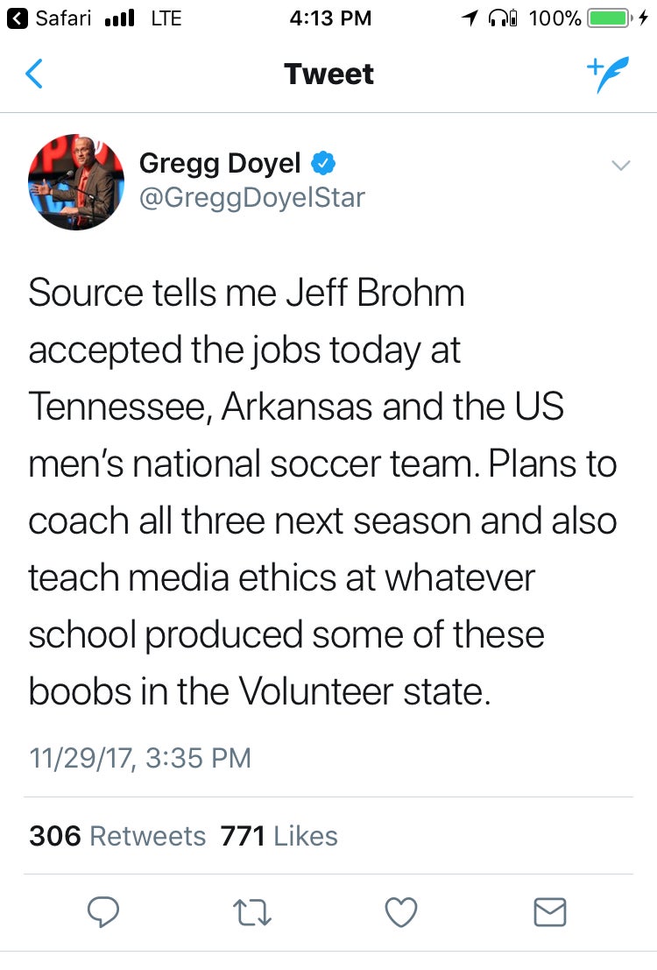Open the Gregg Doyel display name
The image size is (657, 970).
220,163
